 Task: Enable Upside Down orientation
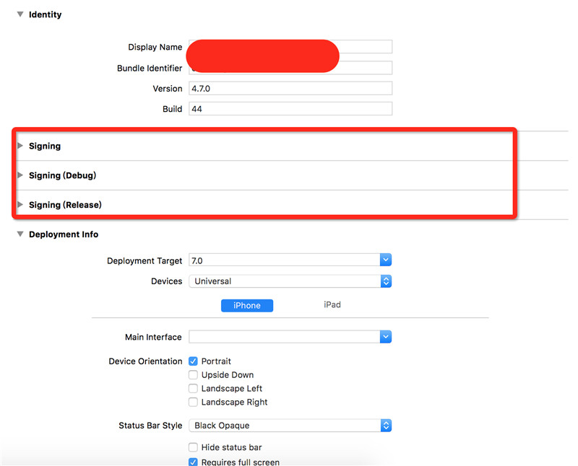(193, 375)
